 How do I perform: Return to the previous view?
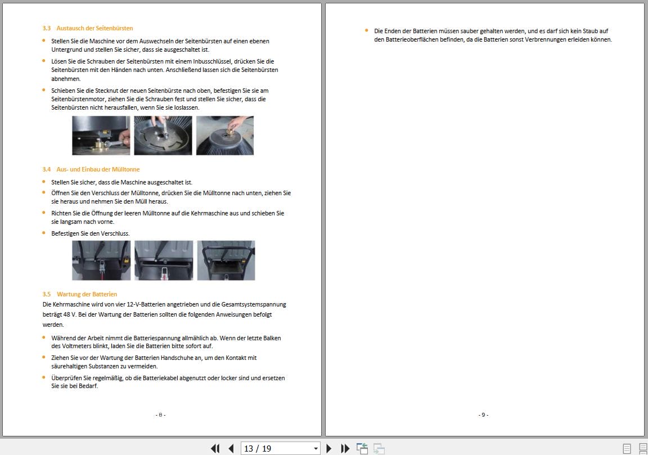(x=362, y=448)
